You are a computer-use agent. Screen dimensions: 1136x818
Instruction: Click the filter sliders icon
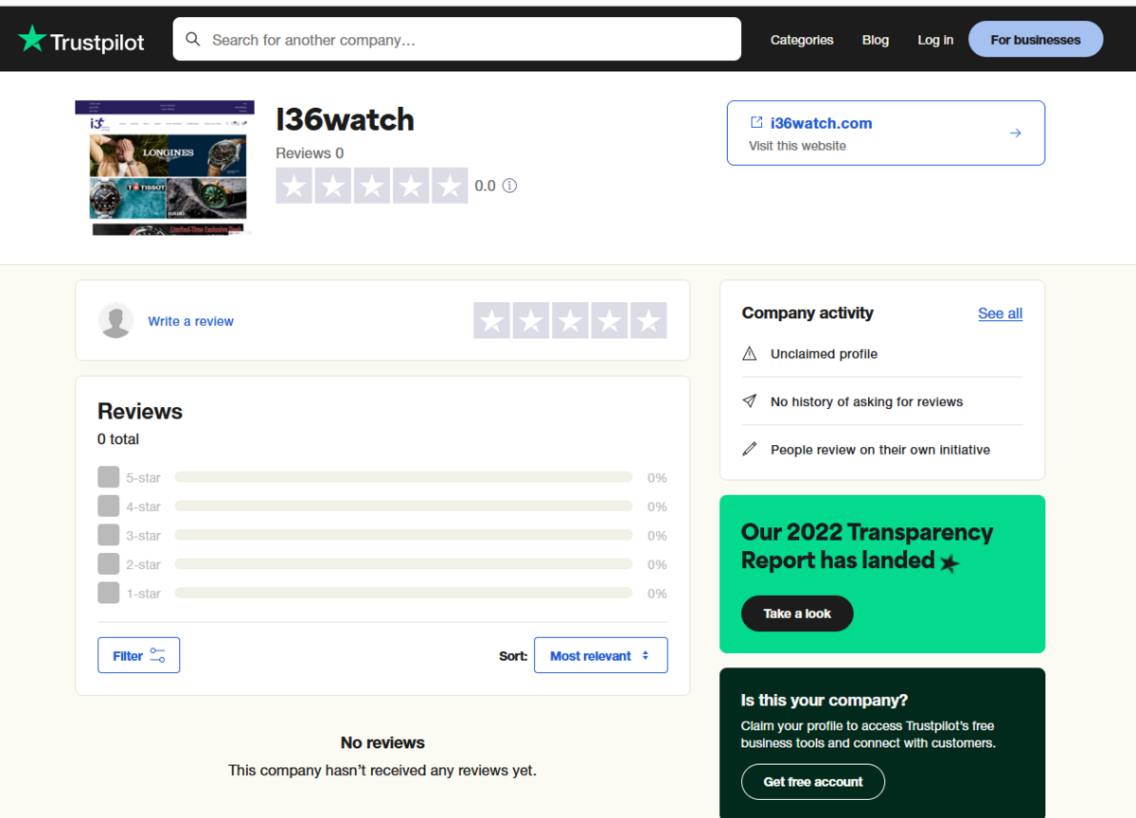[157, 655]
